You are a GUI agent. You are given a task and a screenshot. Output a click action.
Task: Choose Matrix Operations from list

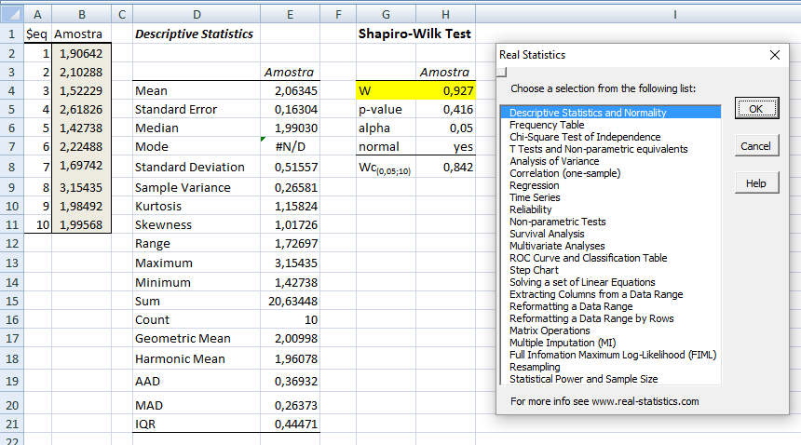tap(610, 331)
